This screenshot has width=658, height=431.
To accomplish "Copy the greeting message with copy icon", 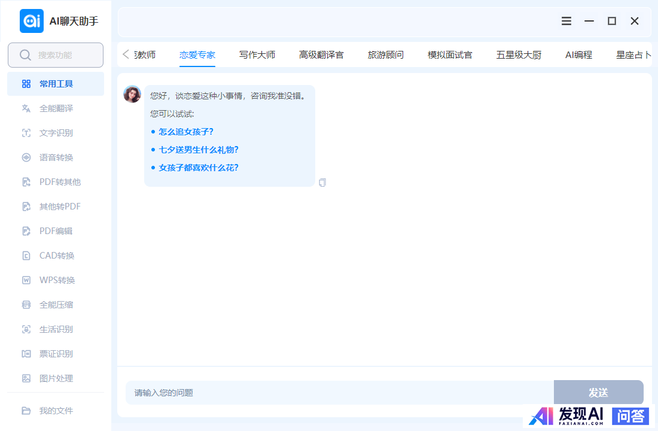I will pos(322,183).
